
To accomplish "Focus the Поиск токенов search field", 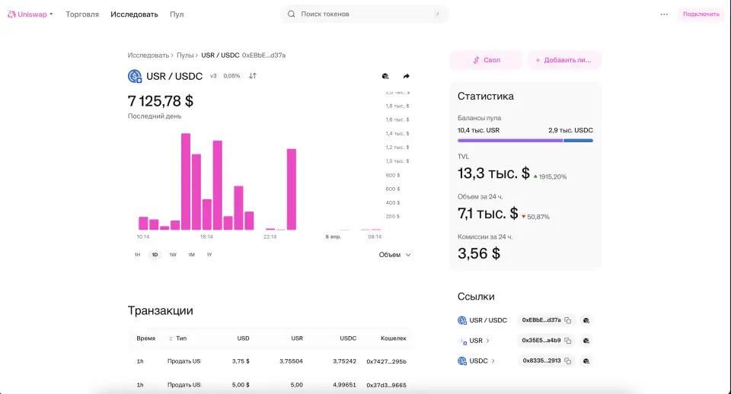I will pyautogui.click(x=364, y=14).
